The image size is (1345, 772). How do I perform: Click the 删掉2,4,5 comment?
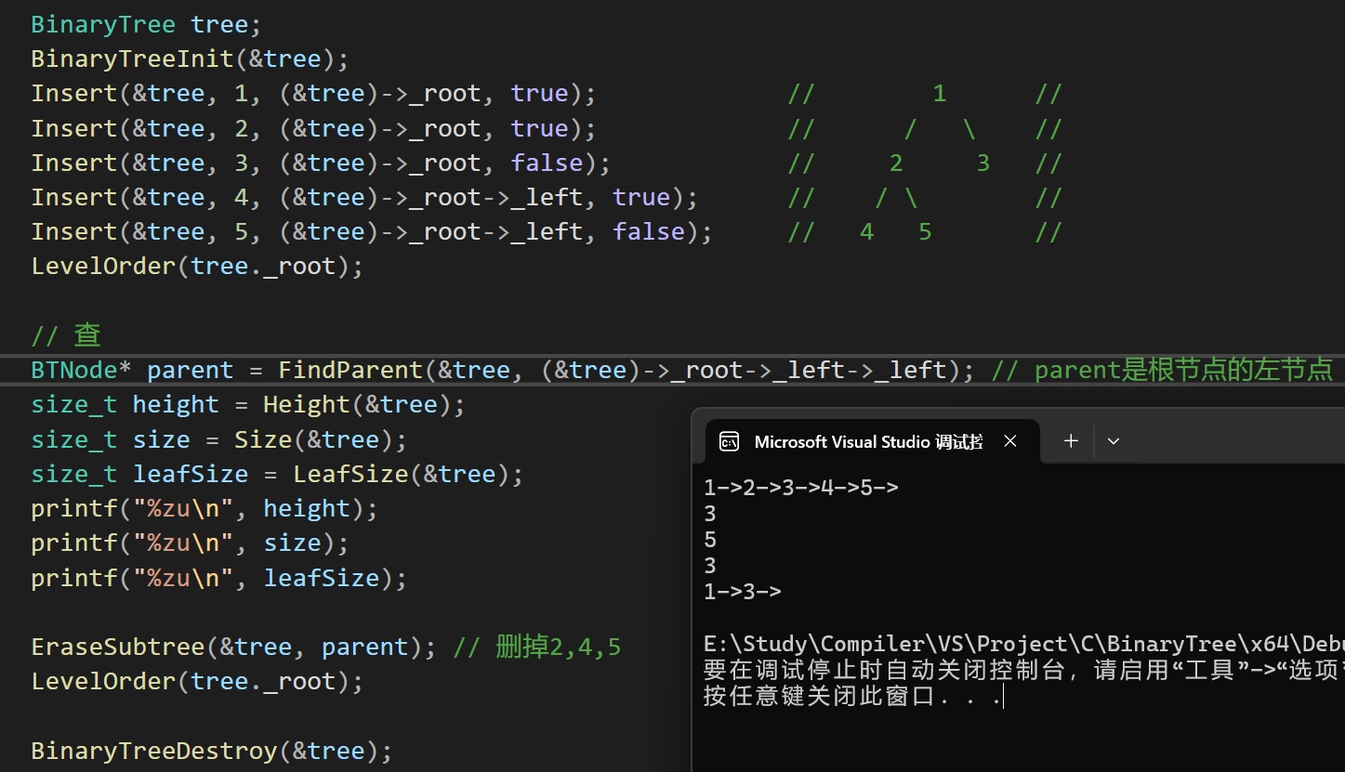click(558, 647)
